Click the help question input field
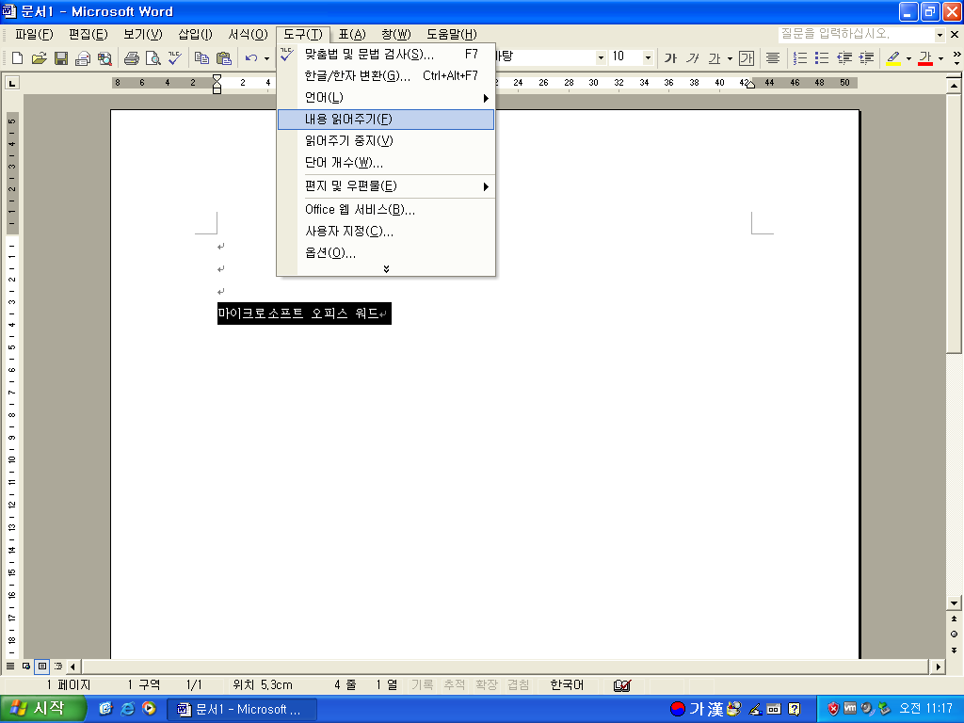964x723 pixels. click(x=856, y=35)
